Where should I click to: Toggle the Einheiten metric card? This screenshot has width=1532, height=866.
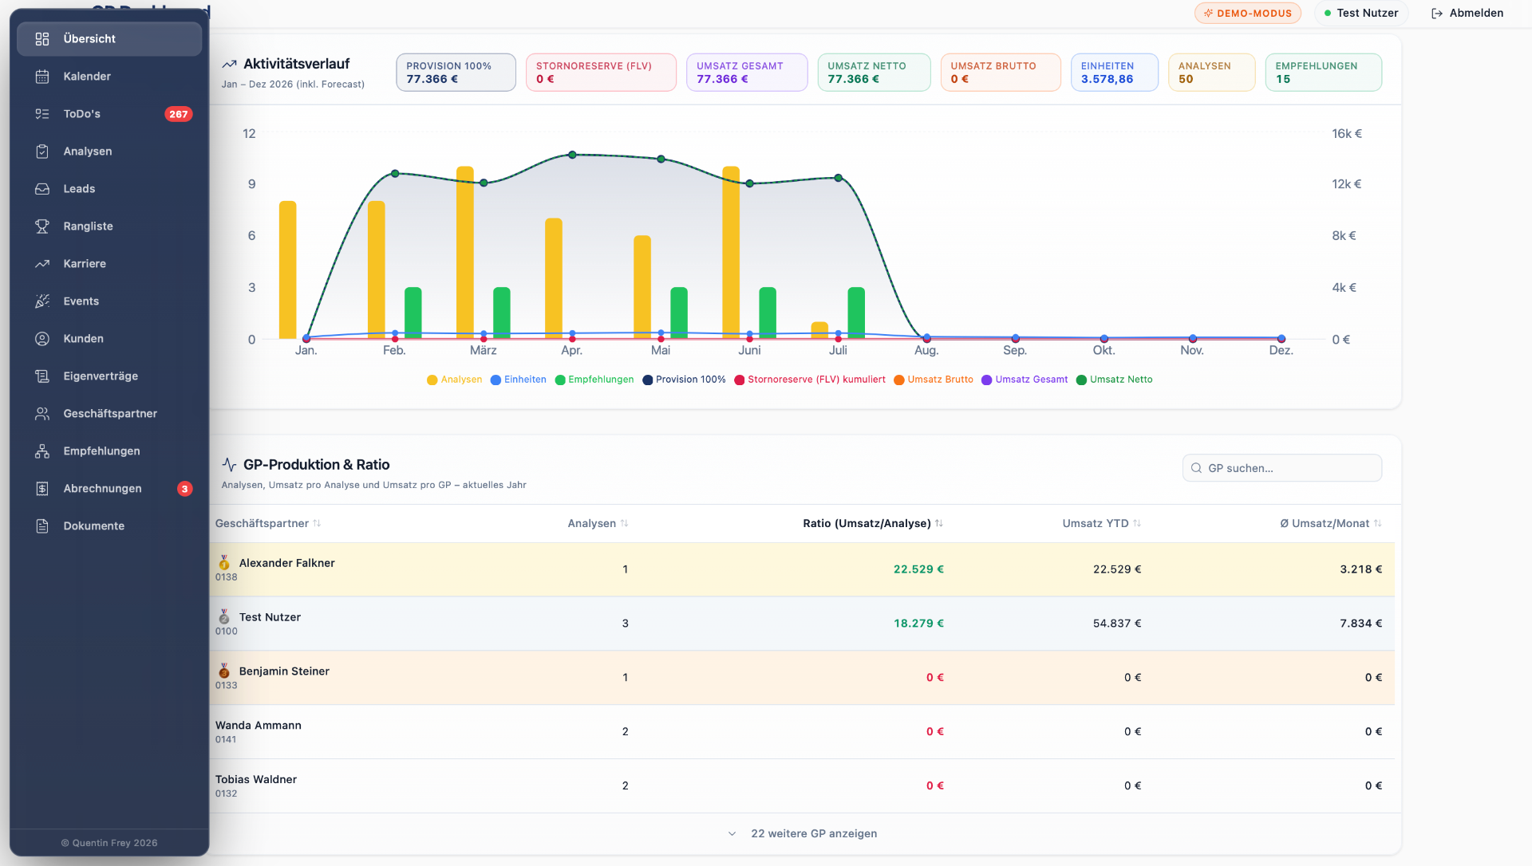click(1114, 73)
